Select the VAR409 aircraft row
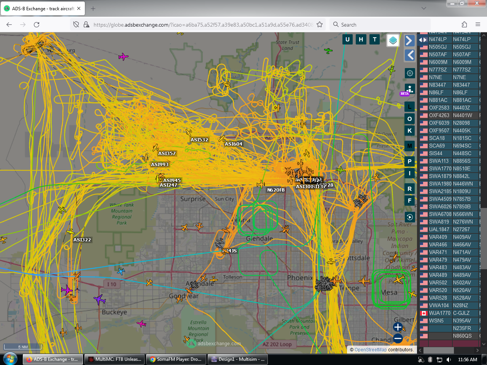The width and height of the screenshot is (487, 365). click(x=449, y=237)
